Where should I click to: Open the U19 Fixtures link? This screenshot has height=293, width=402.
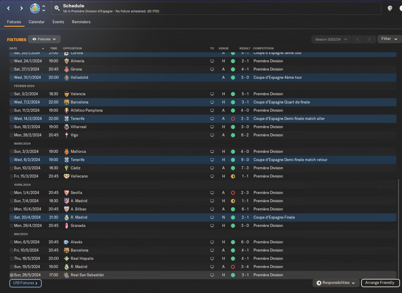coord(25,283)
